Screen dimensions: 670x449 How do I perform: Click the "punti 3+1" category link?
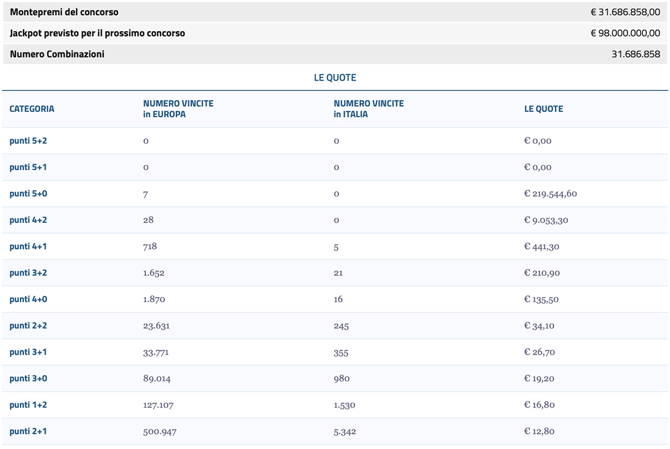point(28,352)
